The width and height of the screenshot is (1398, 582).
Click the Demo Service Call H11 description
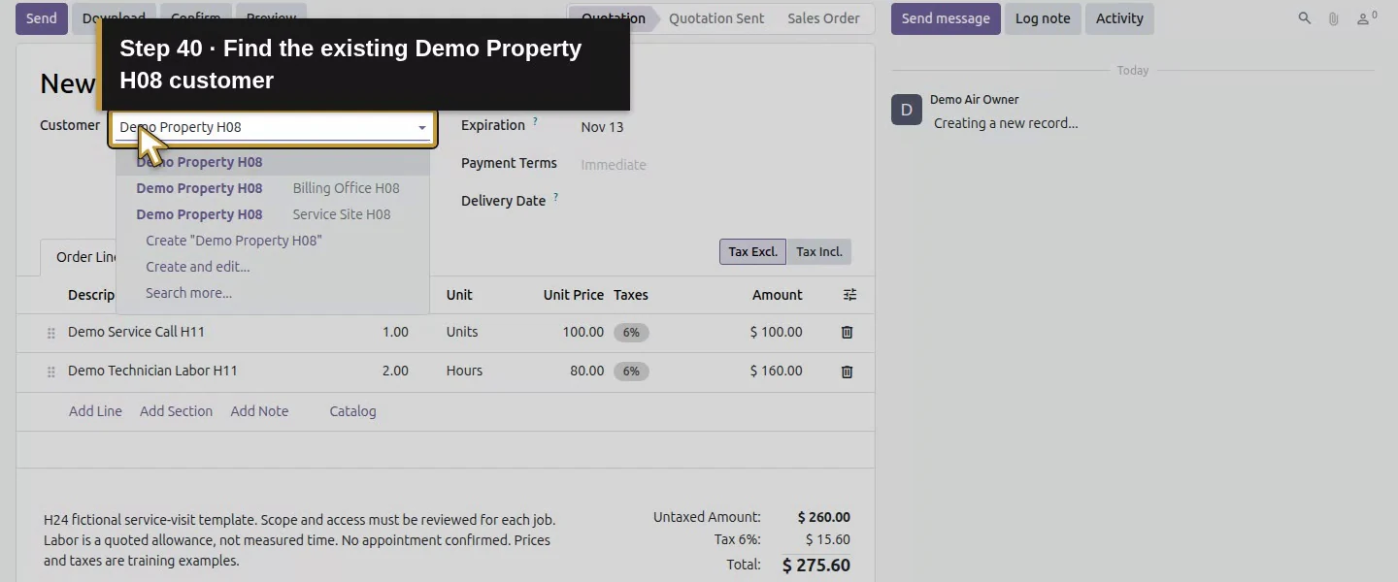[x=136, y=332]
